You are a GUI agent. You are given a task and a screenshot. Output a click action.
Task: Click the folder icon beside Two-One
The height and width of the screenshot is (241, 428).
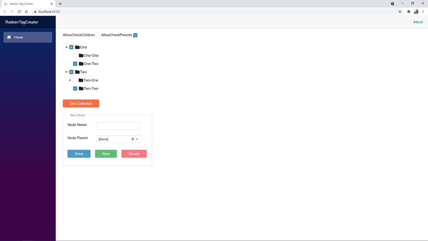(x=81, y=80)
